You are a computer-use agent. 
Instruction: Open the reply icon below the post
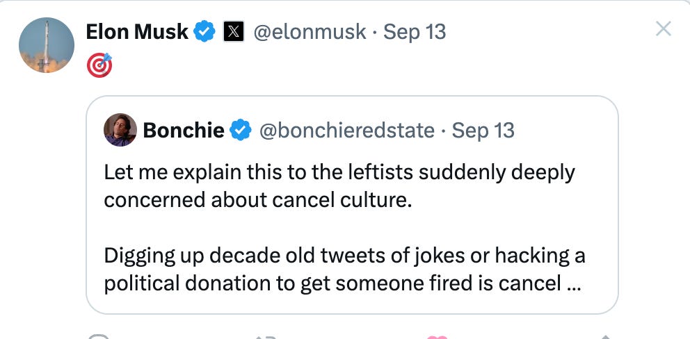click(x=99, y=336)
